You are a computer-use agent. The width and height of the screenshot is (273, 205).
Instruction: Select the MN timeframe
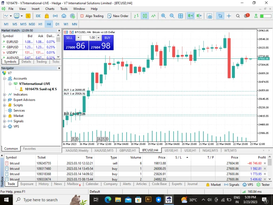point(74,24)
